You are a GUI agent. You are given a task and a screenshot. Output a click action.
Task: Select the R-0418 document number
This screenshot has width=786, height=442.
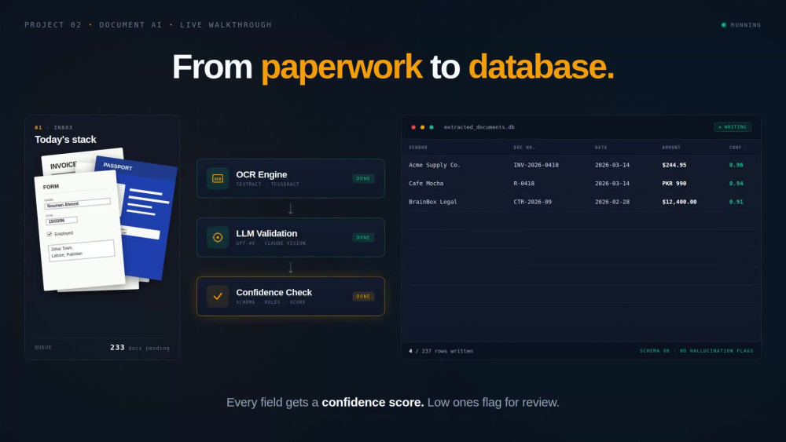[x=523, y=184]
